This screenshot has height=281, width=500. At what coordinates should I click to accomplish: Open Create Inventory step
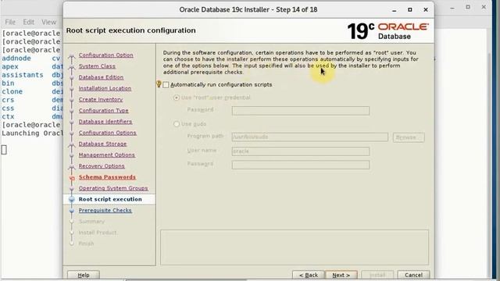pyautogui.click(x=101, y=99)
